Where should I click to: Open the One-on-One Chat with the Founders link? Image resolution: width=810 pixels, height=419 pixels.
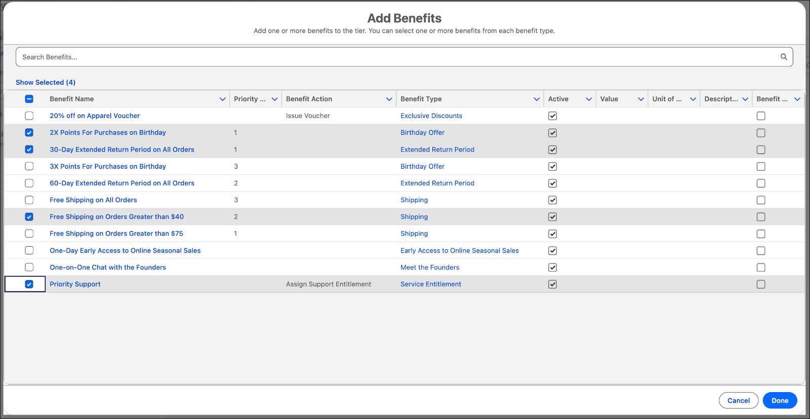(x=108, y=268)
